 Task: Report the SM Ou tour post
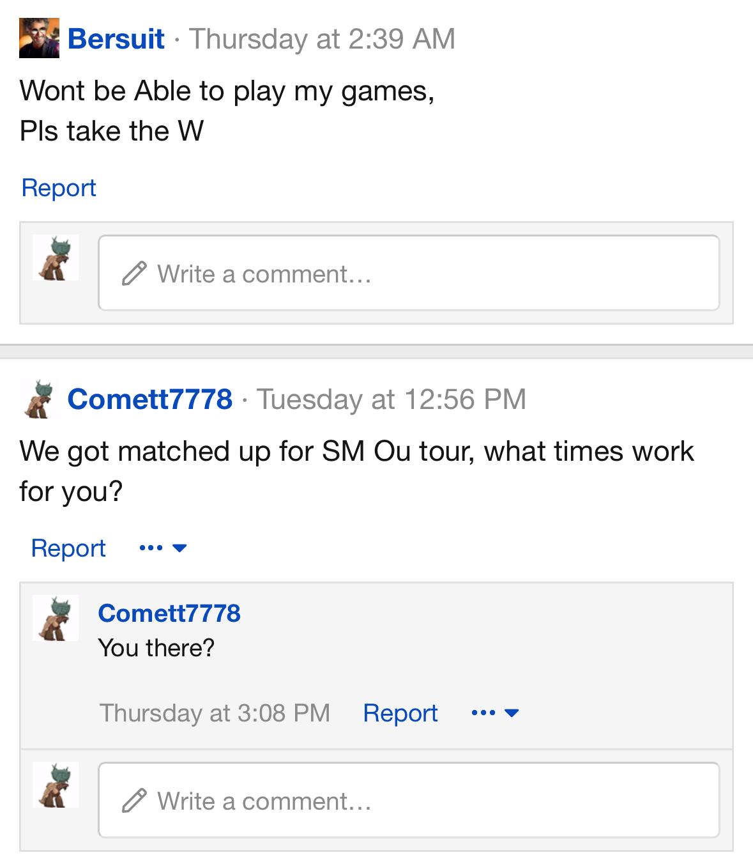(68, 548)
